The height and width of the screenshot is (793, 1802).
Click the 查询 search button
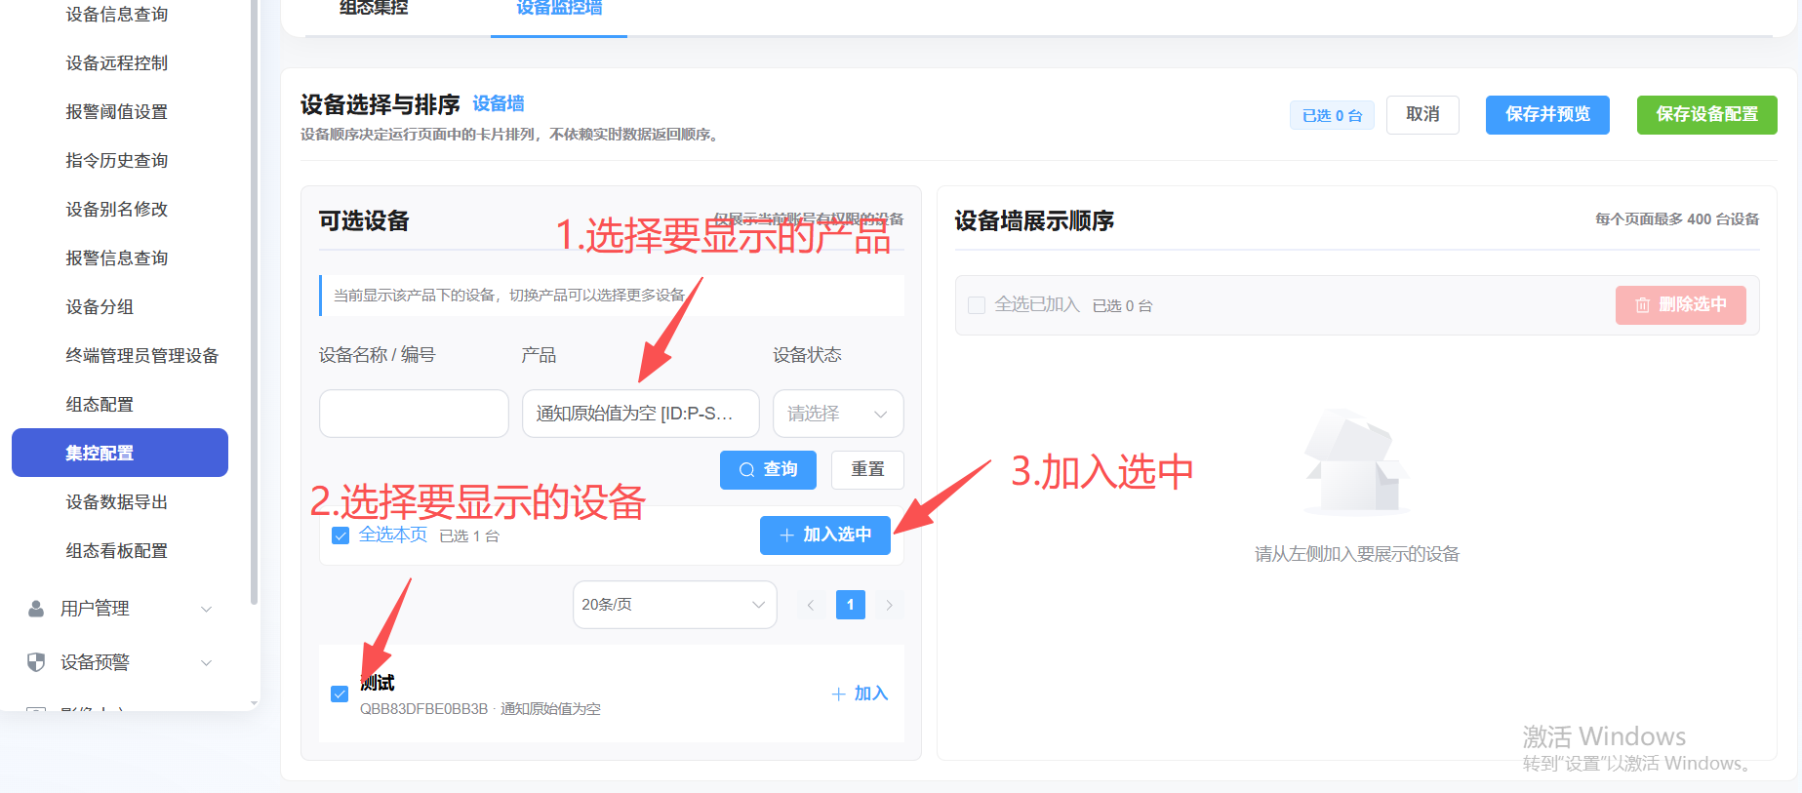point(768,470)
